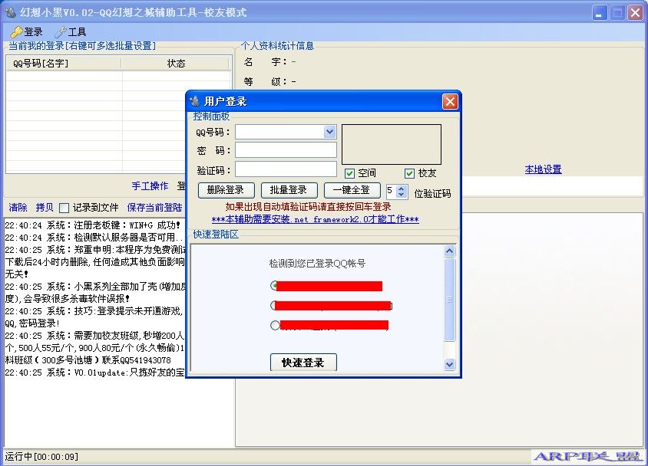
Task: Focus the 验证码 input field
Action: coord(286,169)
